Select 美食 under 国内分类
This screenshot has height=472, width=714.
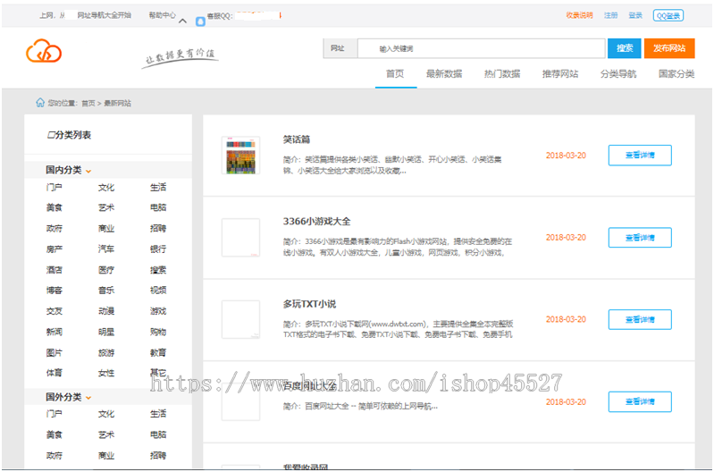[x=55, y=207]
